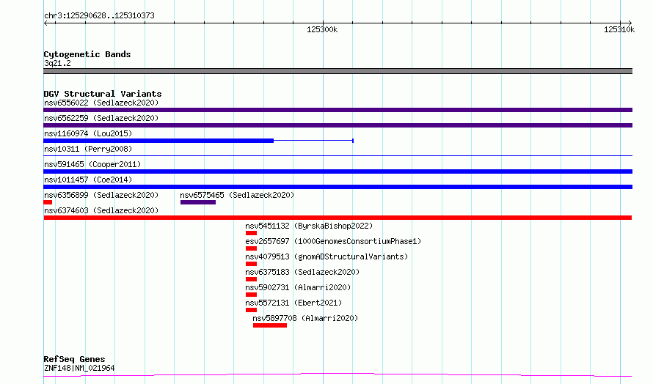This screenshot has width=653, height=384.
Task: Click the purple bar of nsv6556022
Action: coord(338,110)
